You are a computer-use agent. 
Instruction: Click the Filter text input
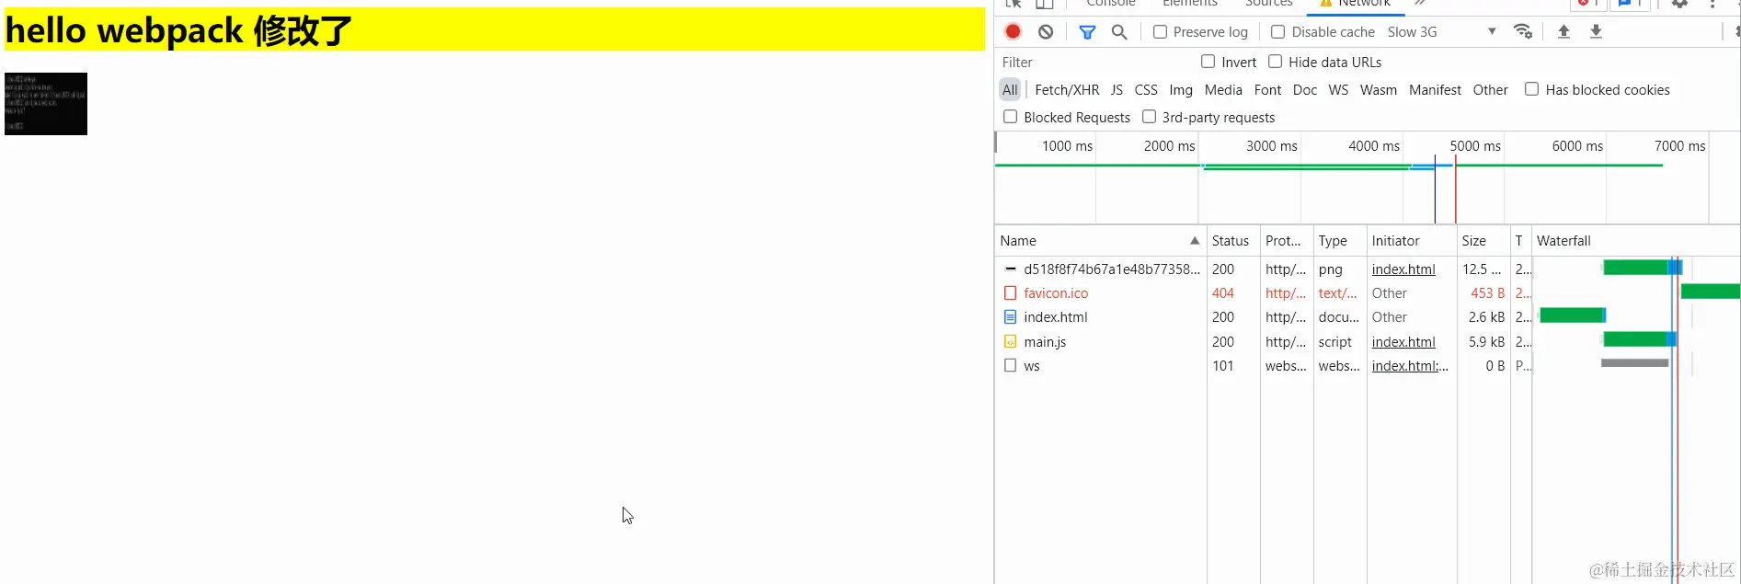pyautogui.click(x=1094, y=63)
